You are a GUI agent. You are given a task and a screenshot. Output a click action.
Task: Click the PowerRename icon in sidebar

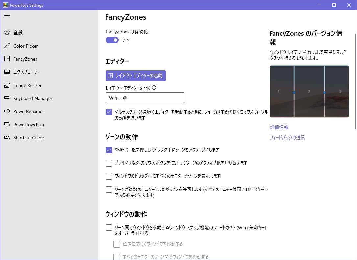7,111
